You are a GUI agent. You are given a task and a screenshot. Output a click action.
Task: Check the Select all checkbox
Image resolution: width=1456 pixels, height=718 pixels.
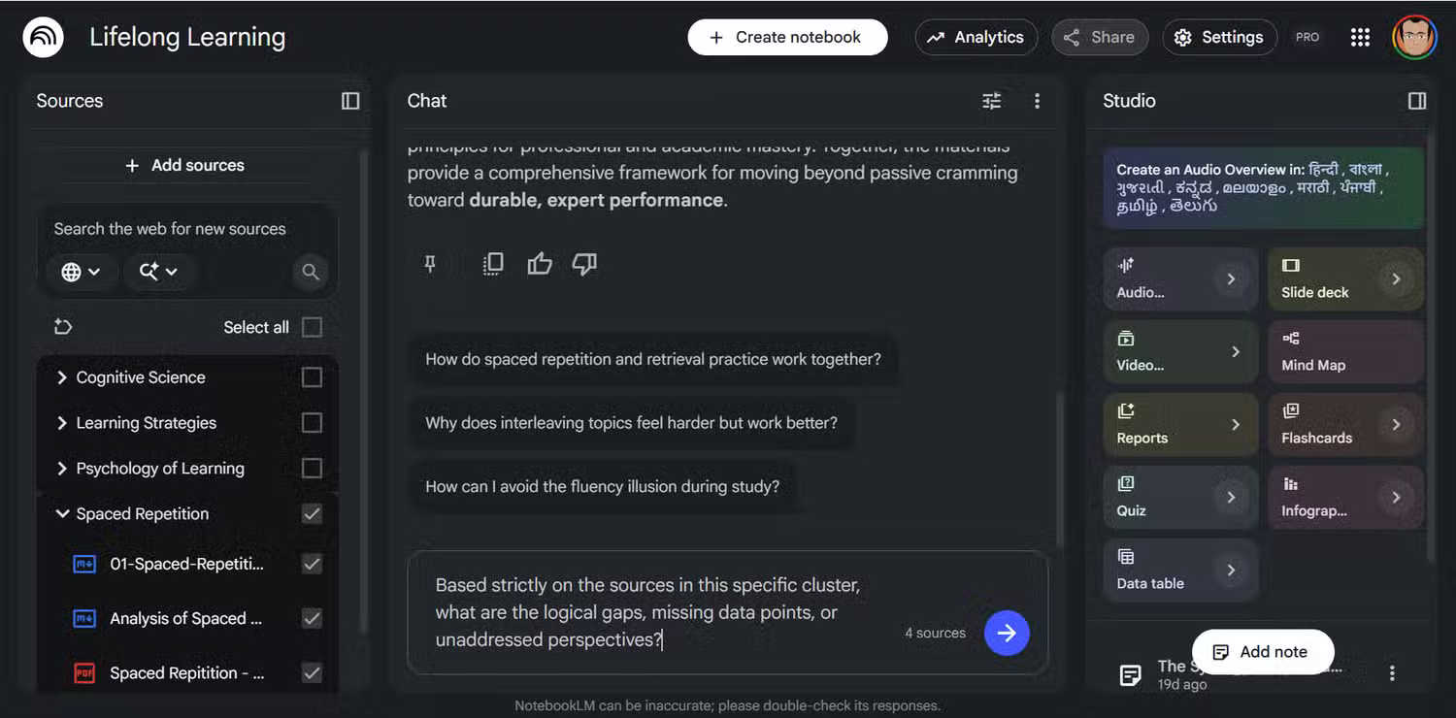312,327
